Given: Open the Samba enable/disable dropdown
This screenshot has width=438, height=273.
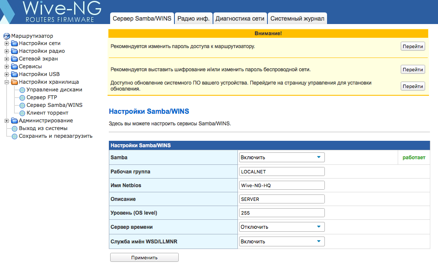Looking at the screenshot, I should pos(282,157).
